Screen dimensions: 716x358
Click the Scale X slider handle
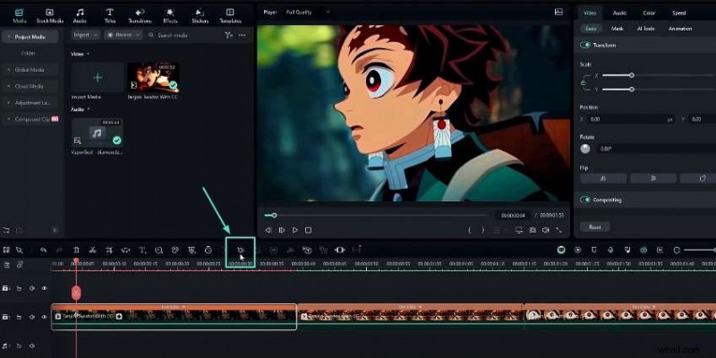coord(632,75)
